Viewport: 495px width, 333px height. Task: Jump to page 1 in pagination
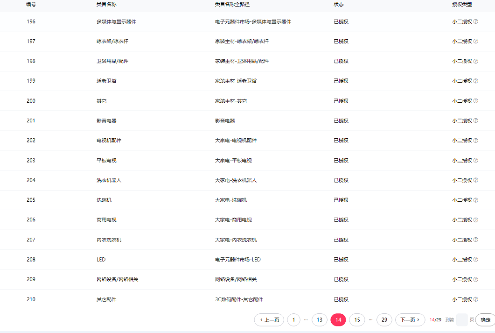(293, 320)
